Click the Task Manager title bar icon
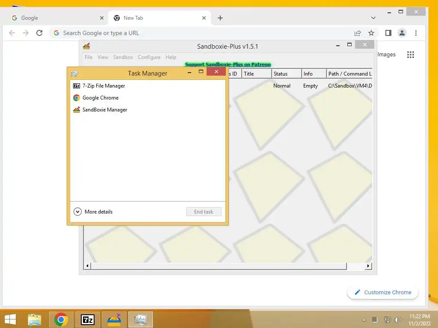 click(x=74, y=73)
